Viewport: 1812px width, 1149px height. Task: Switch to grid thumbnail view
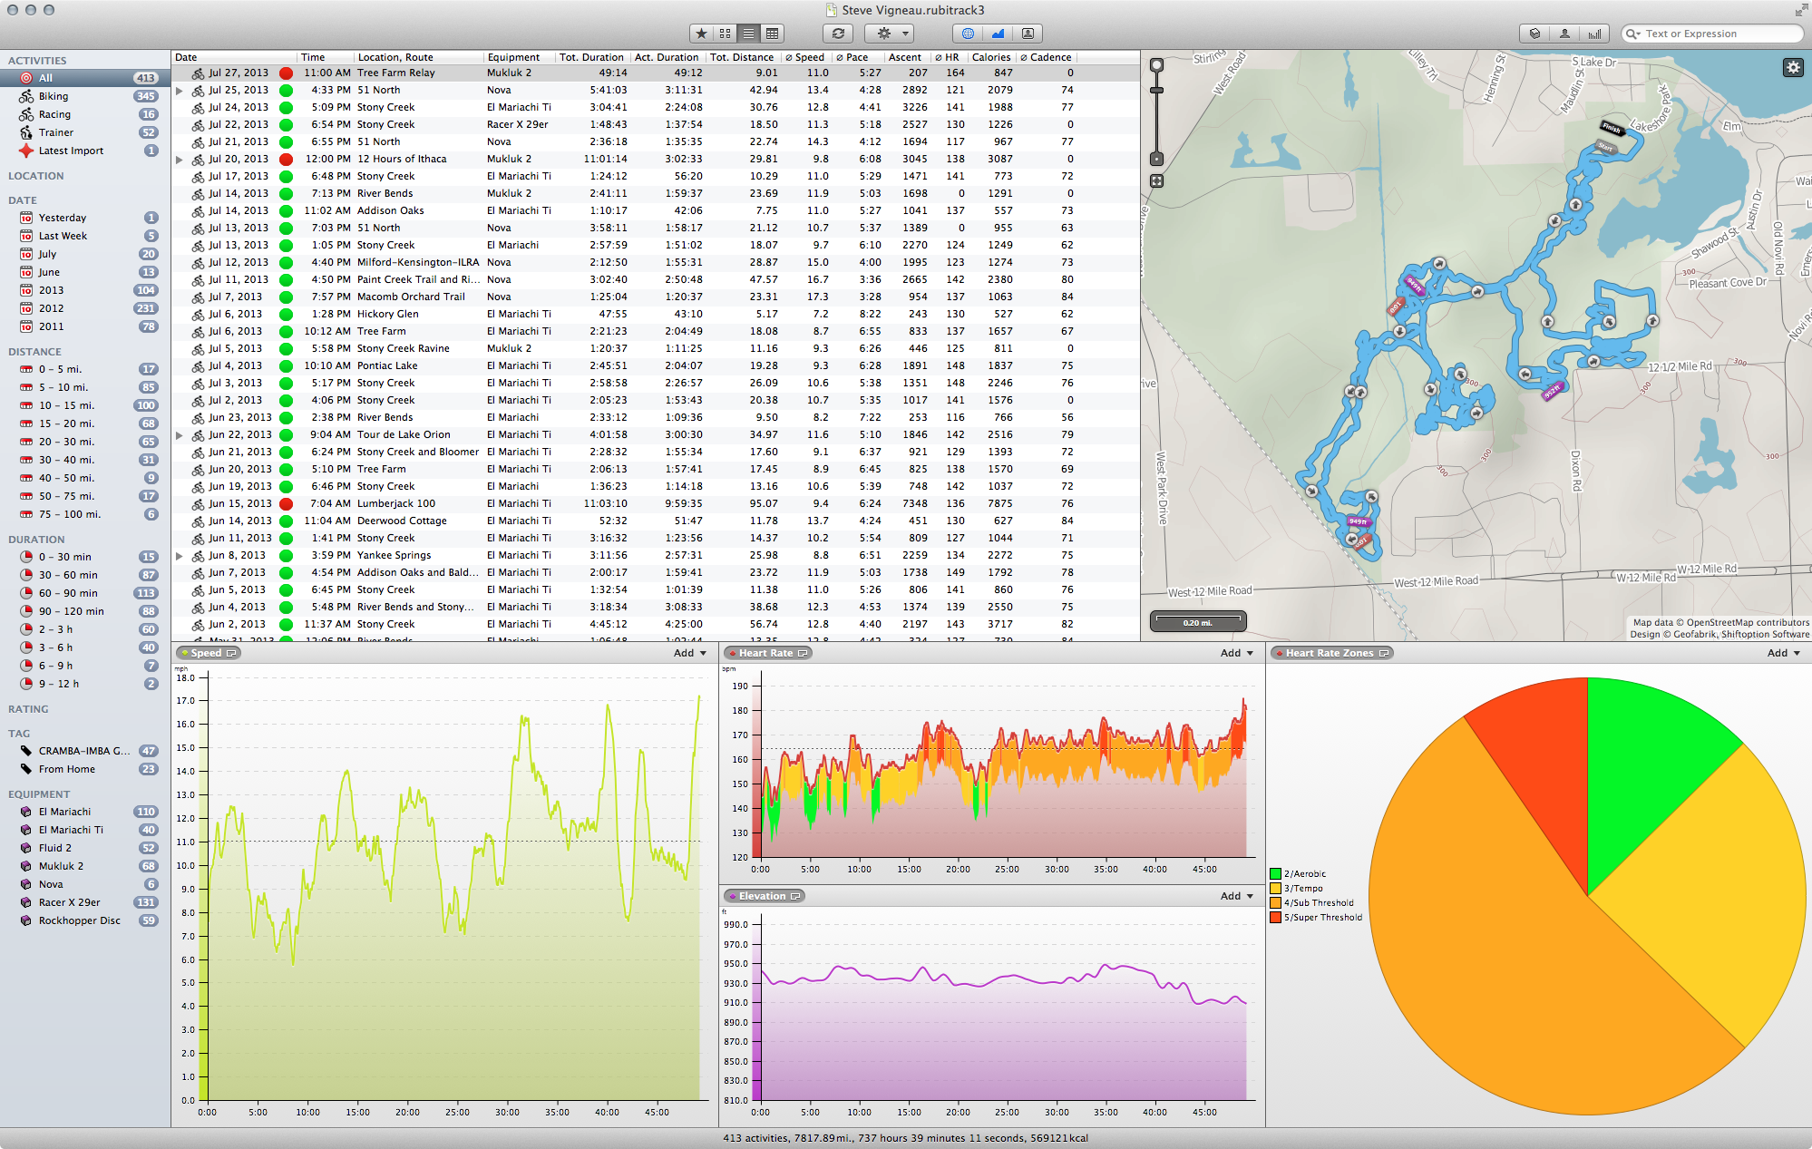click(x=725, y=34)
